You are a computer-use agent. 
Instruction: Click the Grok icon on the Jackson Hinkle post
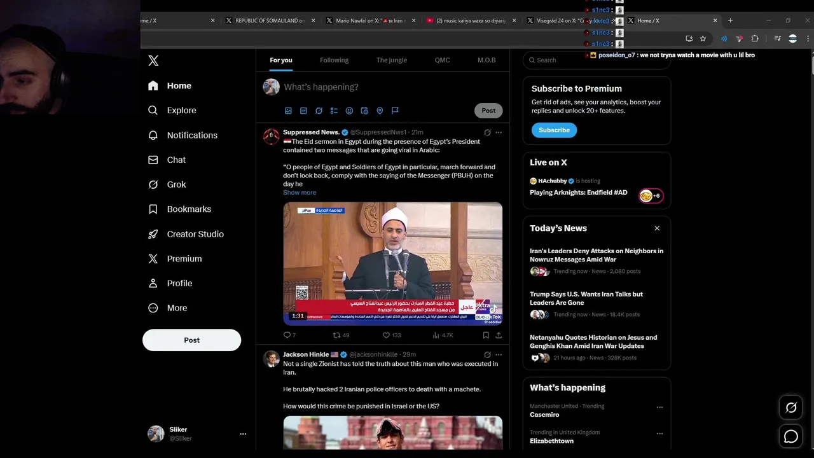pos(487,354)
